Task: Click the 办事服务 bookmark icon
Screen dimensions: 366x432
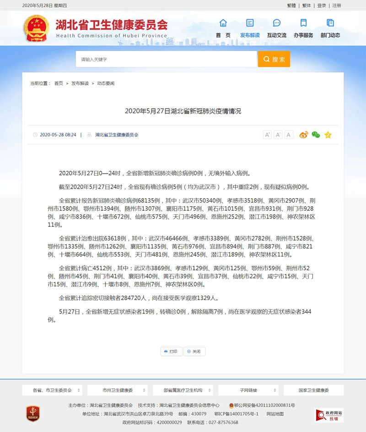Action: 303,23
